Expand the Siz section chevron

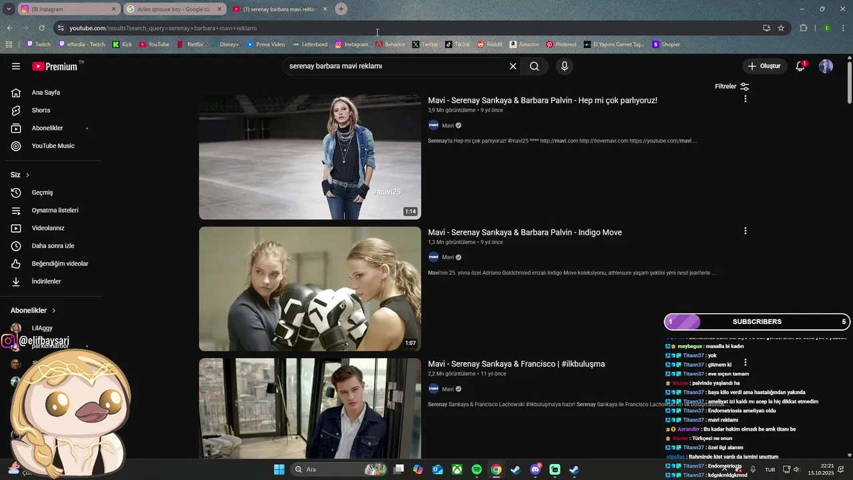27,175
